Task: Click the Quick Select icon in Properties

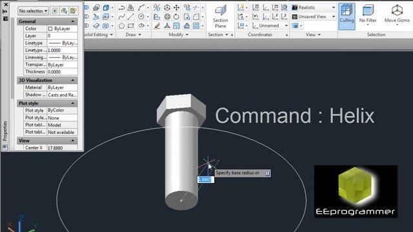Action: click(x=74, y=11)
